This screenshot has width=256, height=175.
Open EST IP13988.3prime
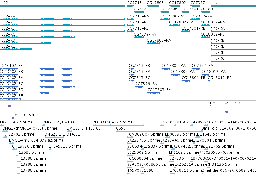[x=32, y=164]
